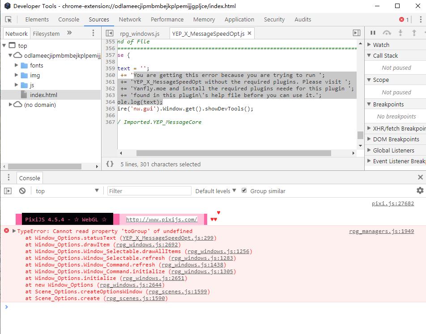Expand the (no domain) tree node
The image size is (426, 334).
click(x=10, y=104)
